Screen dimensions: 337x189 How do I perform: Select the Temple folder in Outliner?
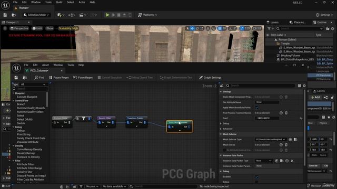tap(285, 44)
